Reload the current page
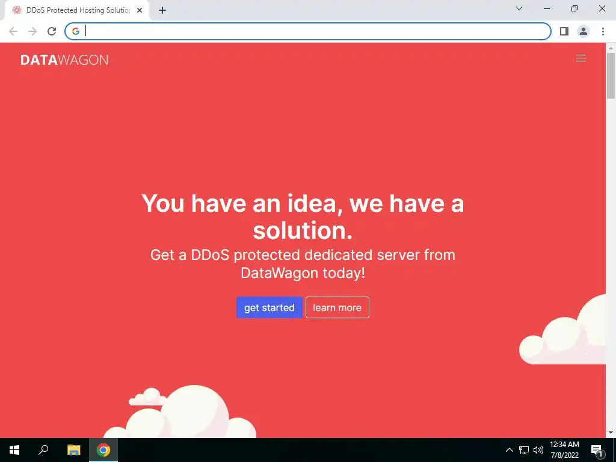The image size is (616, 462). tap(52, 31)
